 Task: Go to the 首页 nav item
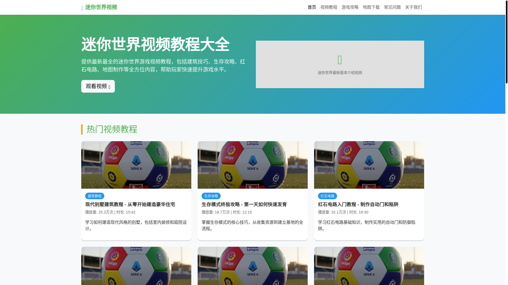(312, 7)
